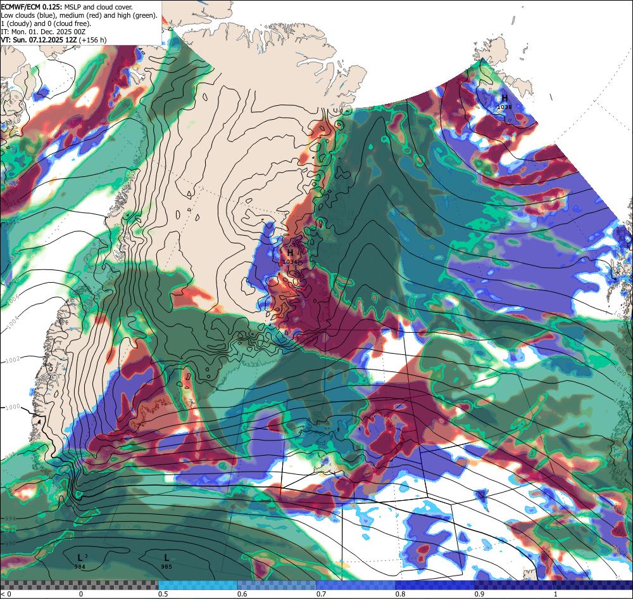Click the 0.8 colorbar swatch
This screenshot has width=633, height=599.
tap(435, 585)
